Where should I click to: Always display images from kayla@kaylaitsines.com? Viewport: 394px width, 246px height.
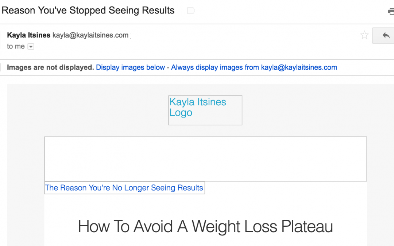coord(254,67)
